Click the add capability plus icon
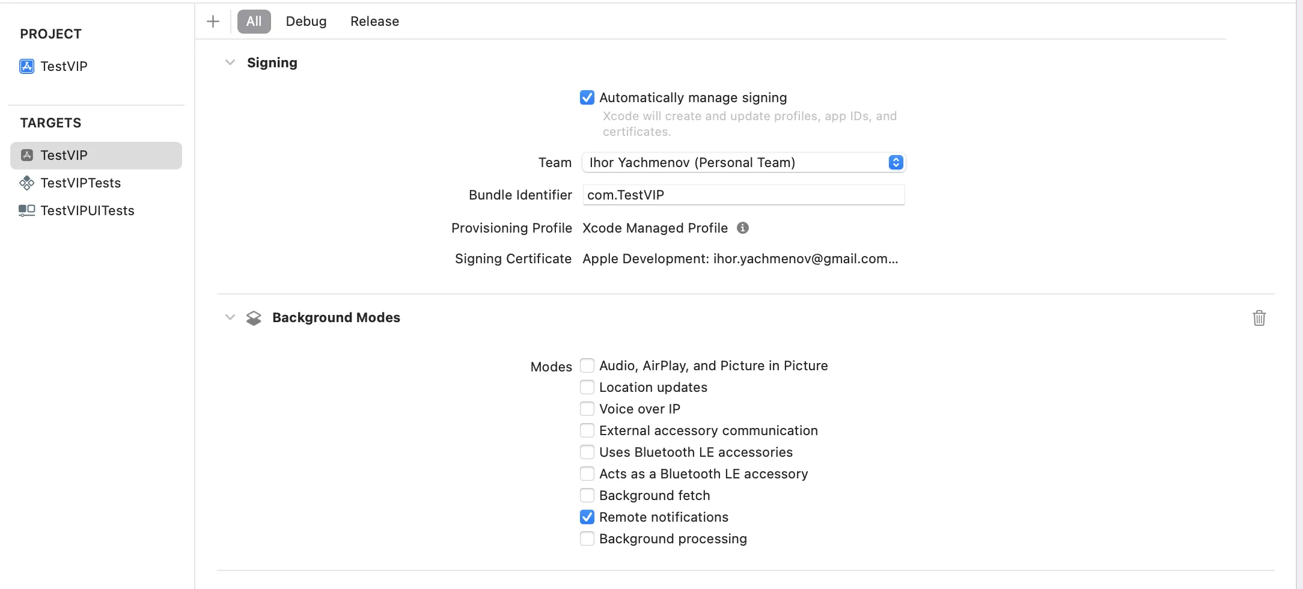Viewport: 1303px width, 589px height. [213, 22]
